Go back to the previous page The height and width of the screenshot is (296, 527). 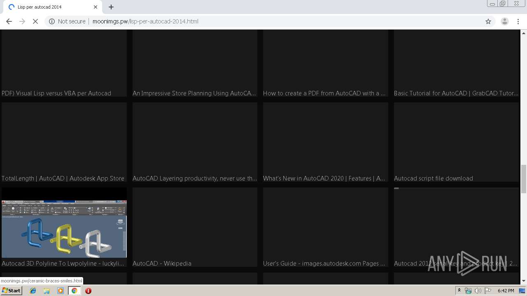[9, 21]
